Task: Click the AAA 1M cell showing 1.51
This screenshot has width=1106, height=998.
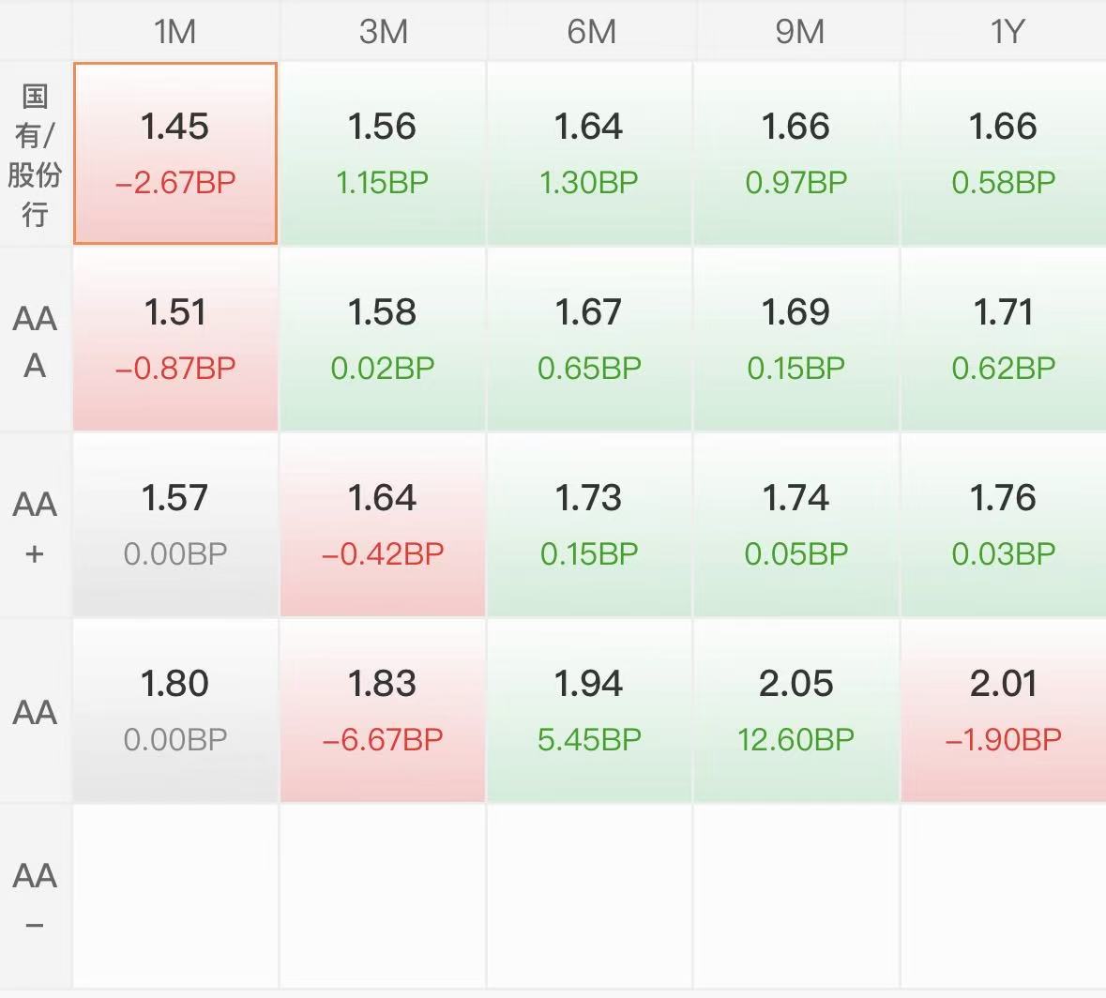Action: click(175, 339)
